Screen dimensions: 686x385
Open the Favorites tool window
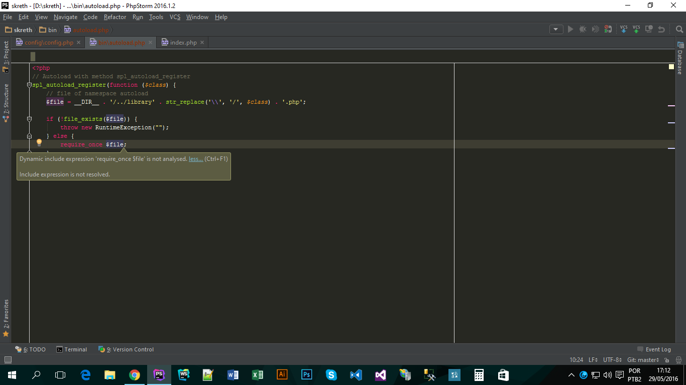pos(6,318)
